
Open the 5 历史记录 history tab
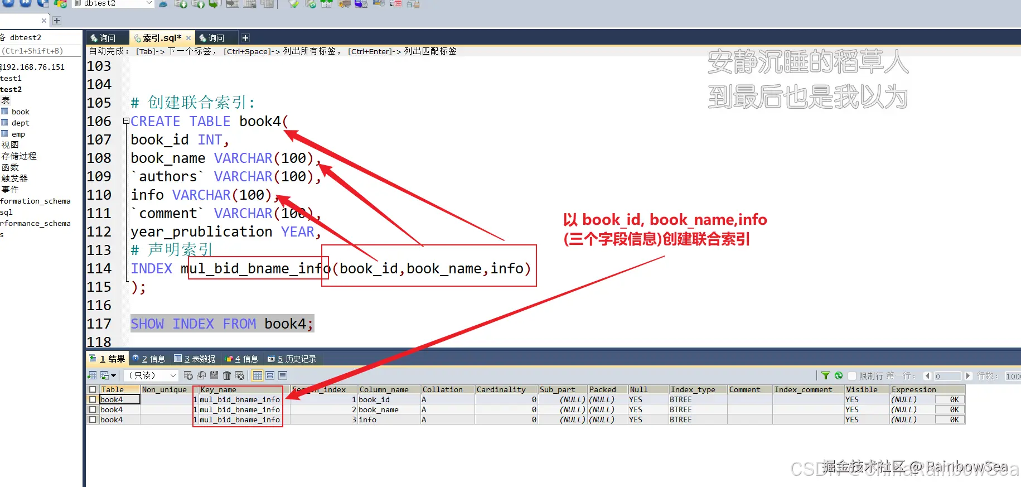click(292, 359)
